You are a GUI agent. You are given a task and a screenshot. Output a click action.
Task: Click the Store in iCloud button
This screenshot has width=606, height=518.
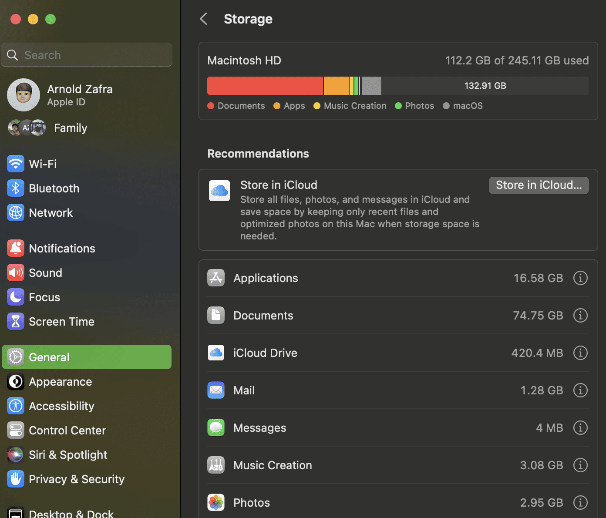539,185
